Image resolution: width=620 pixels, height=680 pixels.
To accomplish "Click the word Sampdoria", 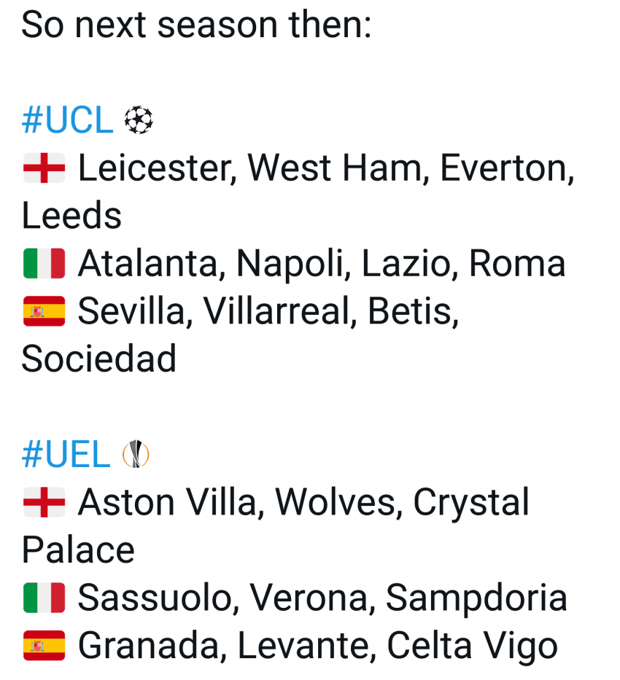I will [476, 599].
